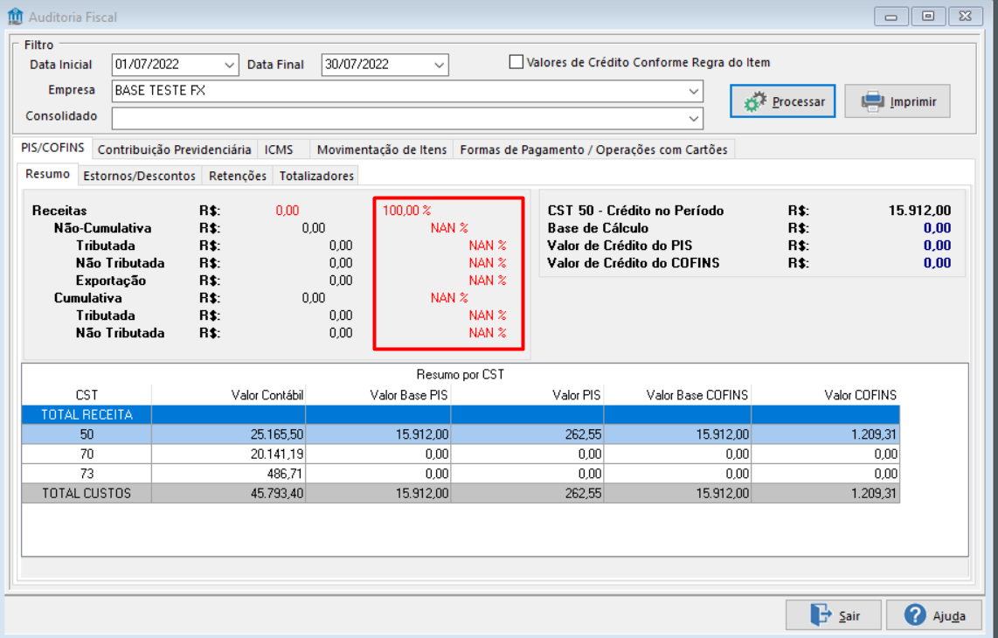Click the Receitas label
Viewport: 998px width, 638px height.
pyautogui.click(x=59, y=210)
